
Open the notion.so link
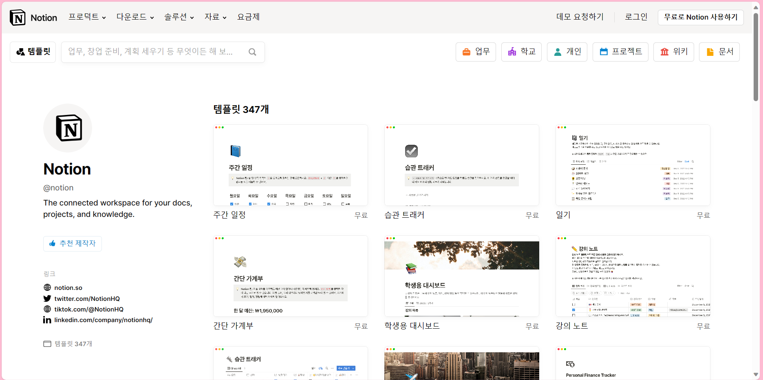coord(68,287)
